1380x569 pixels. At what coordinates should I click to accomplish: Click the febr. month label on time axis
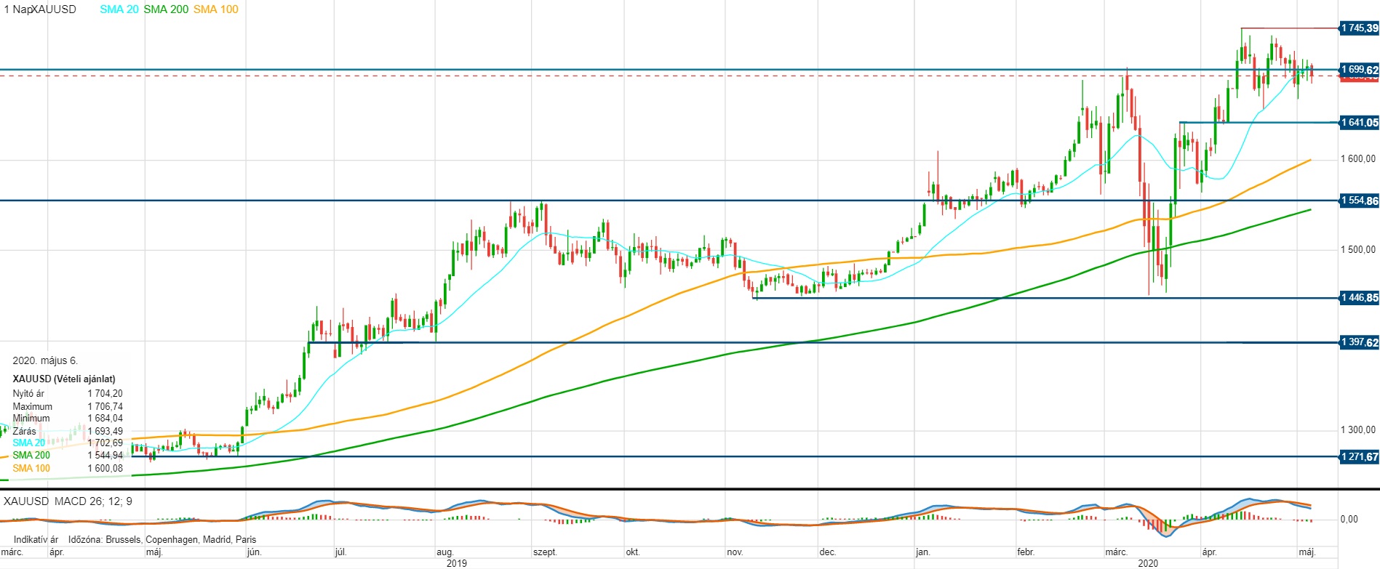1026,552
